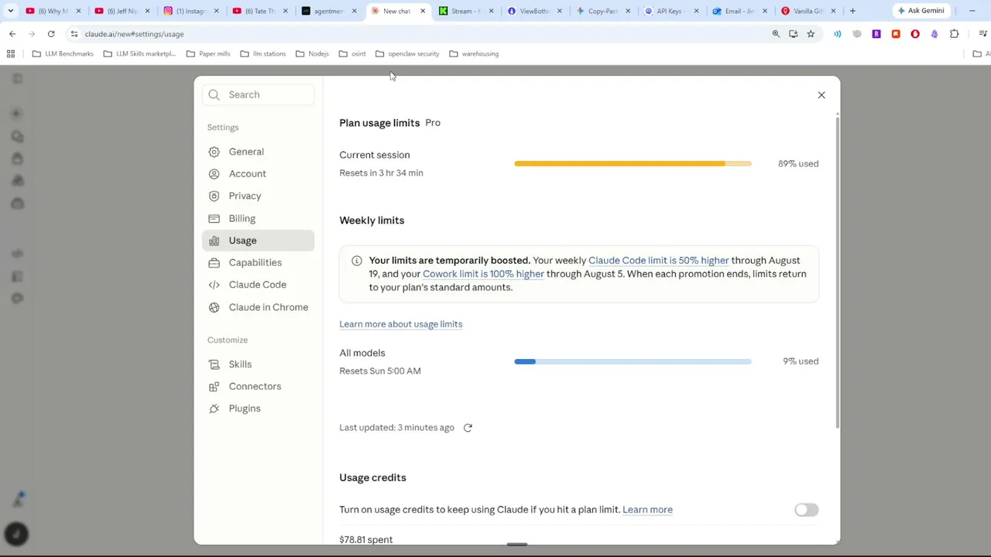The width and height of the screenshot is (991, 557).
Task: Open Claude in Chrome settings
Action: click(x=258, y=307)
